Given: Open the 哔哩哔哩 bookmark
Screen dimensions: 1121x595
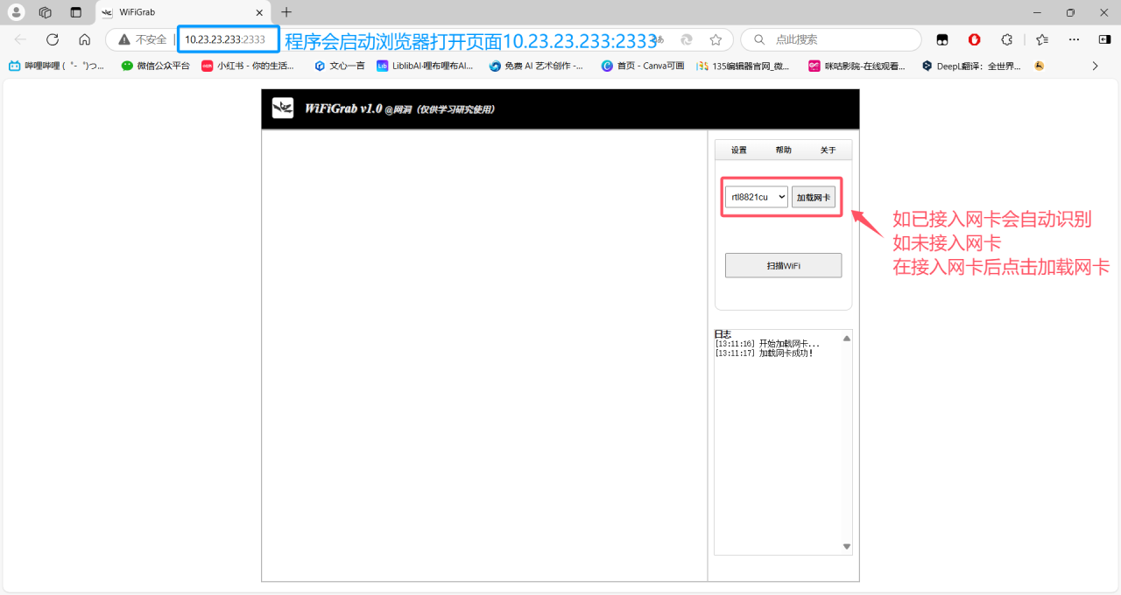Looking at the screenshot, I should 57,66.
